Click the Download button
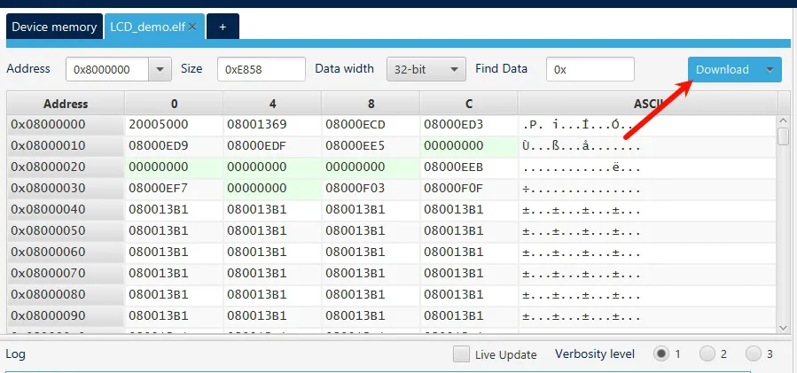The height and width of the screenshot is (373, 797). click(723, 70)
